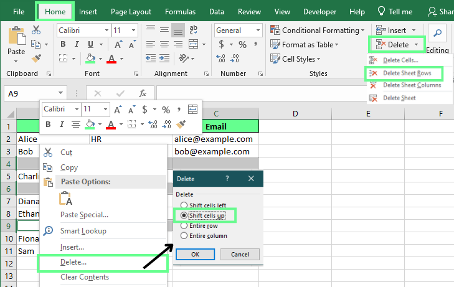Open the File tab
This screenshot has width=454, height=287.
click(19, 12)
